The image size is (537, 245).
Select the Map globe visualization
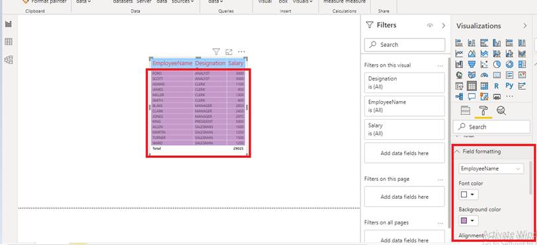[x=459, y=75]
